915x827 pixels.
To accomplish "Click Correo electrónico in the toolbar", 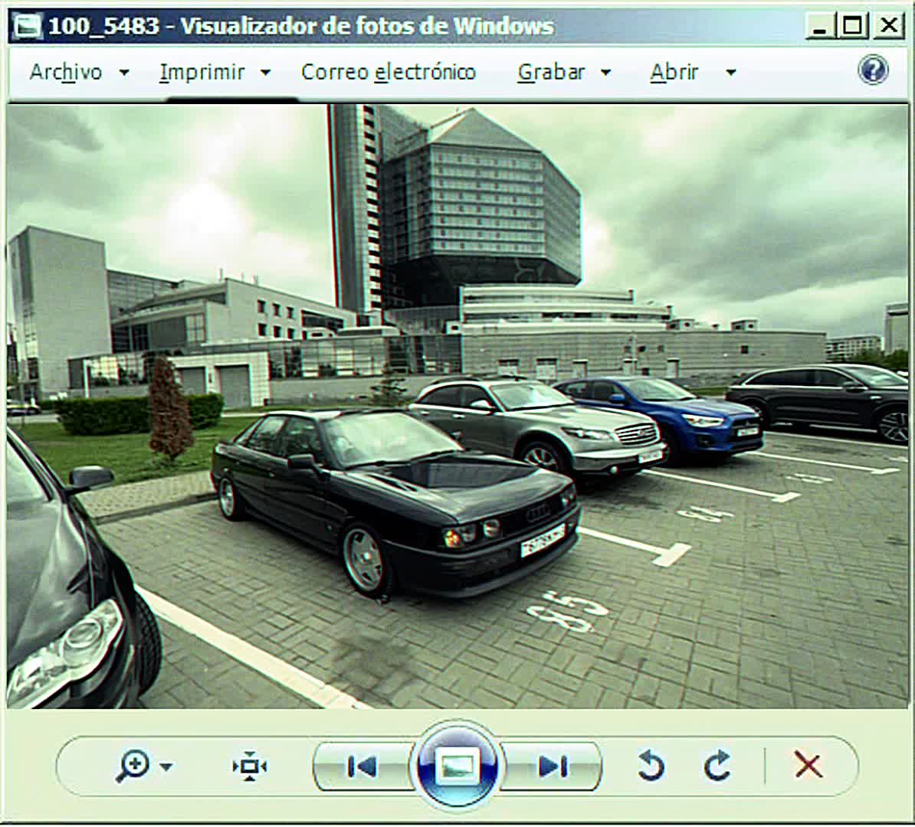I will 389,72.
